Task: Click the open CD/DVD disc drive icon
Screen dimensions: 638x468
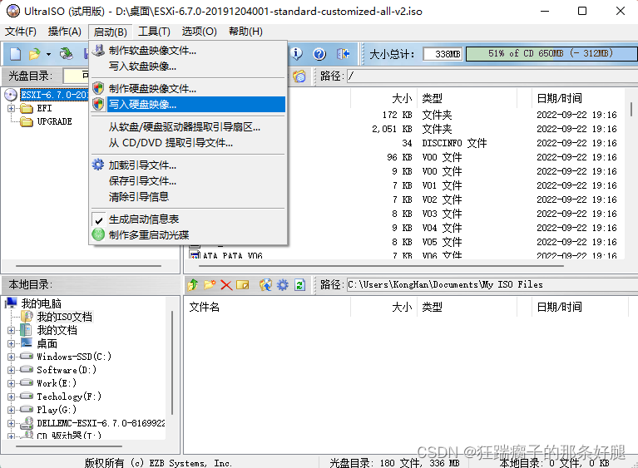Action: [66, 54]
